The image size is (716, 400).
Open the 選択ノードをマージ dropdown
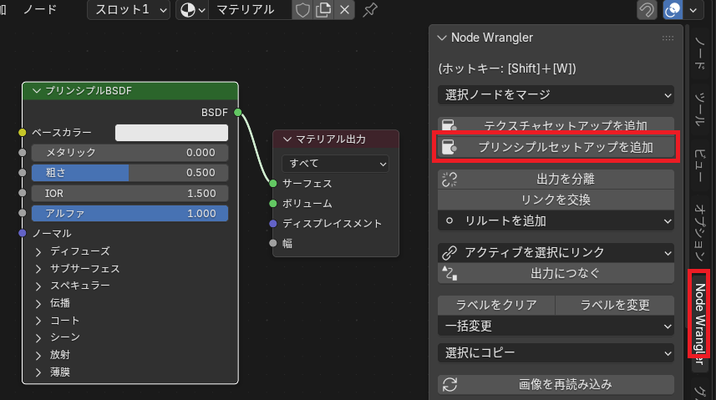coord(556,95)
